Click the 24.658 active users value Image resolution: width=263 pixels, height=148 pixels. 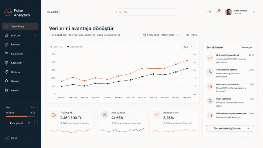(117, 118)
